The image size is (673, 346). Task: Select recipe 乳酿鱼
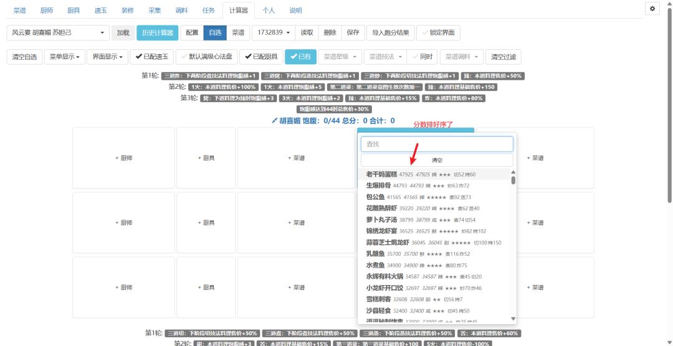(434, 254)
